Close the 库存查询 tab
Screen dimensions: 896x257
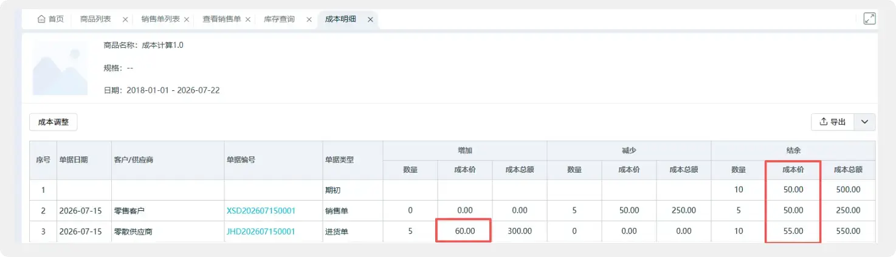point(309,19)
